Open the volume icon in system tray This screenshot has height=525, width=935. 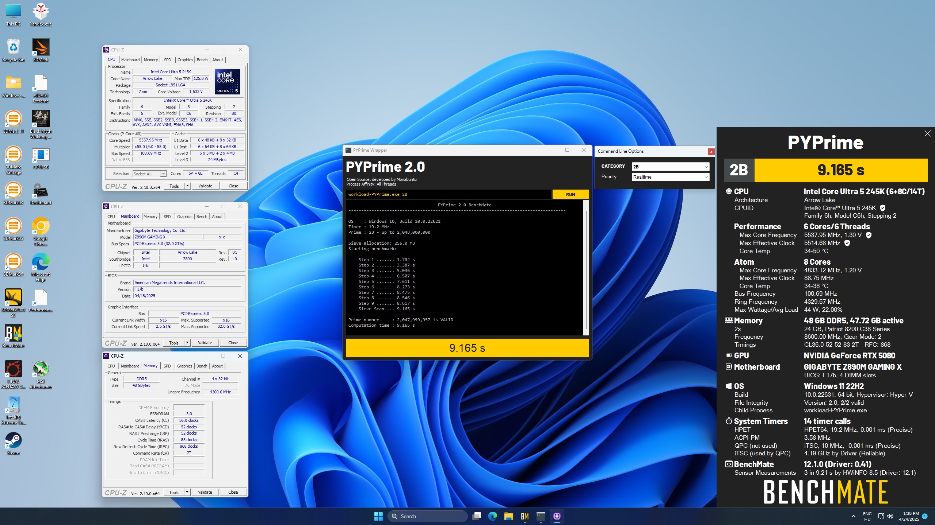890,516
